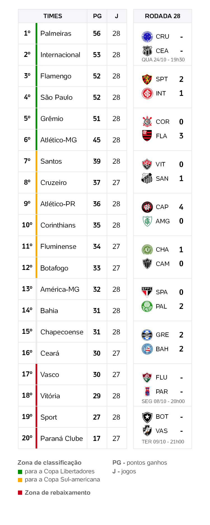Click the Corinthians crest next to COR

tap(147, 122)
